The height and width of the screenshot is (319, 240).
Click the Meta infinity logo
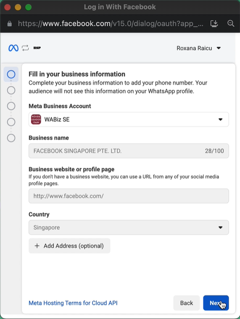[13, 48]
